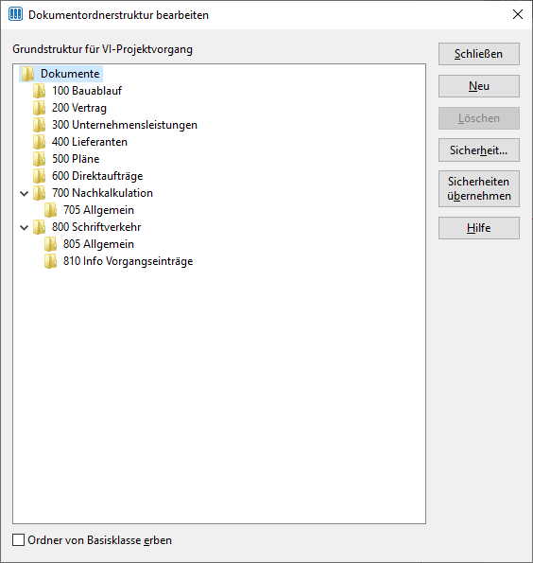Collapse the 700 Nachkalkulation folder
The width and height of the screenshot is (533, 563).
24,194
